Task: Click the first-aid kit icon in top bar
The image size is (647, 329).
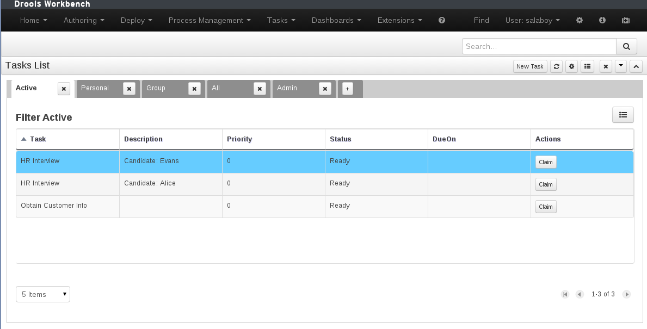Action: [x=626, y=20]
